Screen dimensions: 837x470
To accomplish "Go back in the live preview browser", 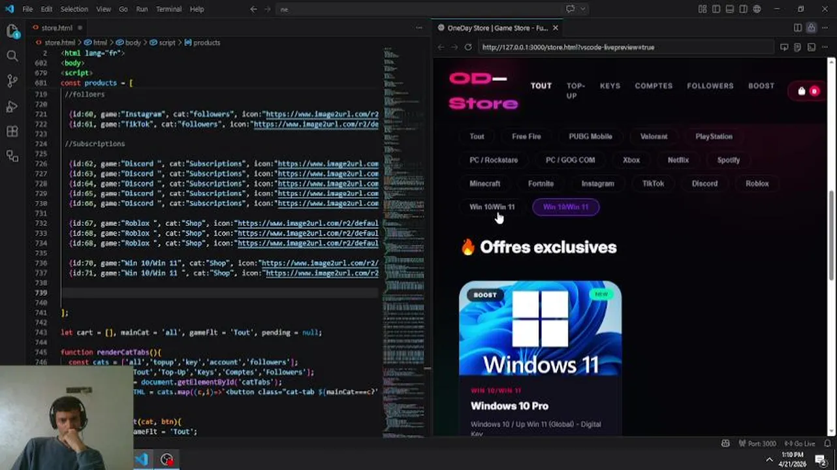I will click(441, 47).
